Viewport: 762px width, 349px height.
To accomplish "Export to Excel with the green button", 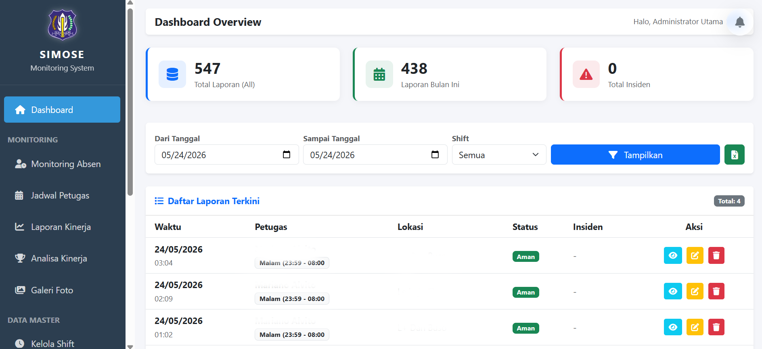I will (x=735, y=155).
